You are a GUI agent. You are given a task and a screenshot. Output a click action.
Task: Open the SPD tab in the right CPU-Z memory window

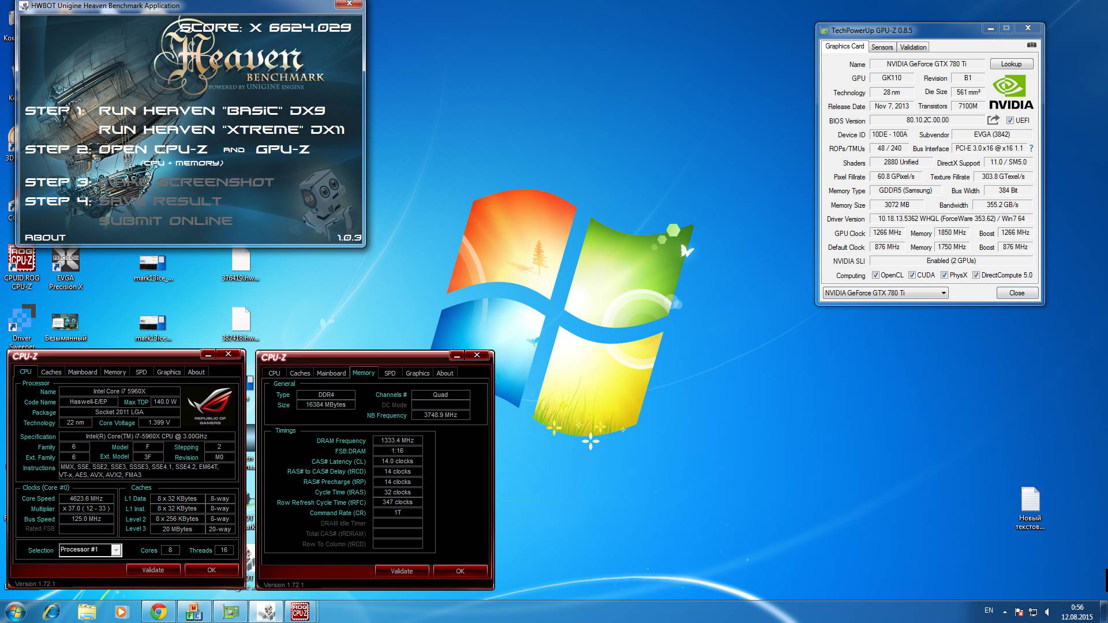tap(390, 373)
